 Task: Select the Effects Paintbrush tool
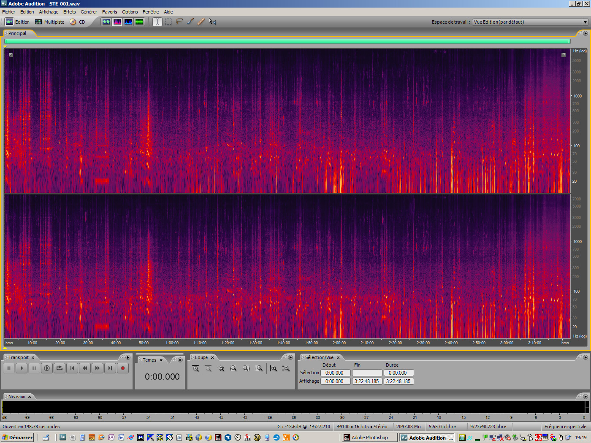click(190, 22)
